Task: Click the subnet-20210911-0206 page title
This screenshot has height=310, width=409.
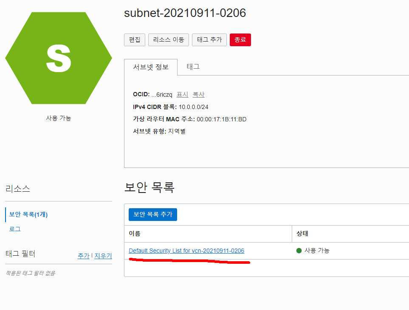Action: [185, 13]
